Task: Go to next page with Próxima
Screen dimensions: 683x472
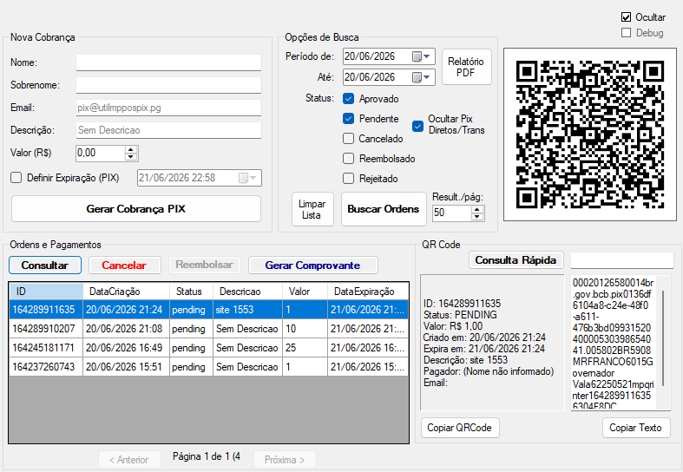Action: [285, 460]
